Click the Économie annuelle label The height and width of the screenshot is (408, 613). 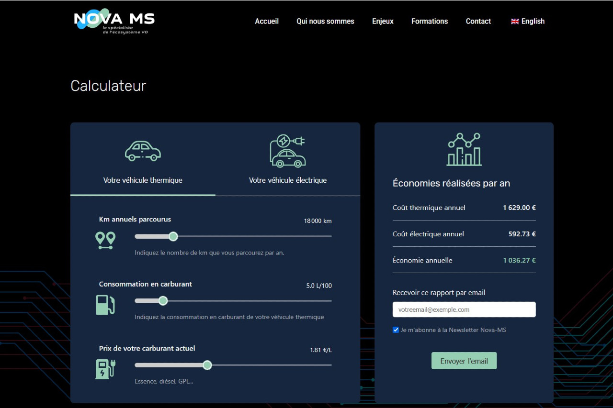[422, 260]
